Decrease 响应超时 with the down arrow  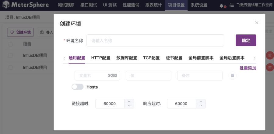201,106
